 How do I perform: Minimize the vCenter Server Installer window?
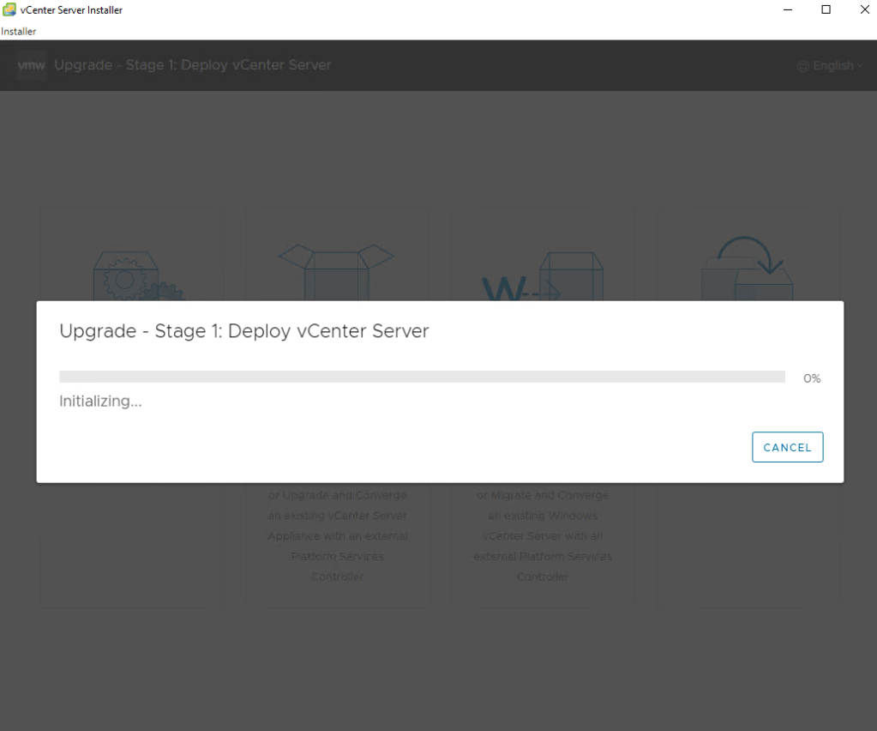787,10
